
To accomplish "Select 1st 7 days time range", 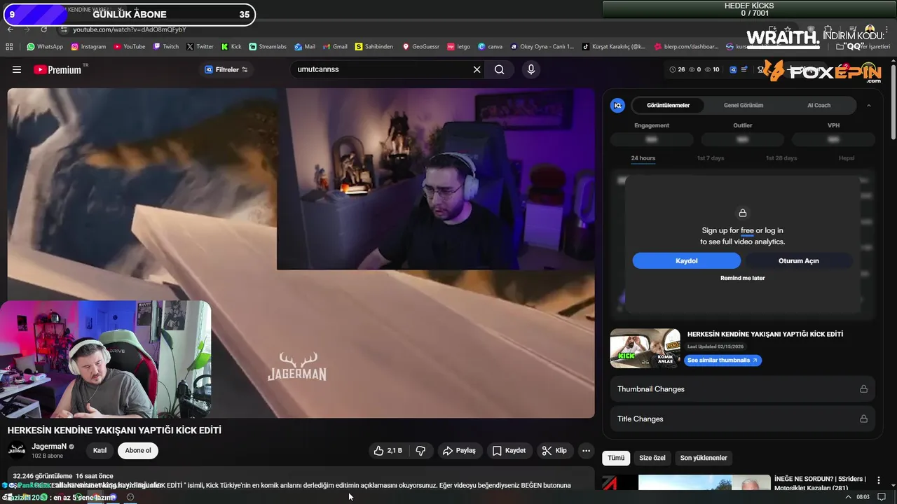I will click(711, 158).
